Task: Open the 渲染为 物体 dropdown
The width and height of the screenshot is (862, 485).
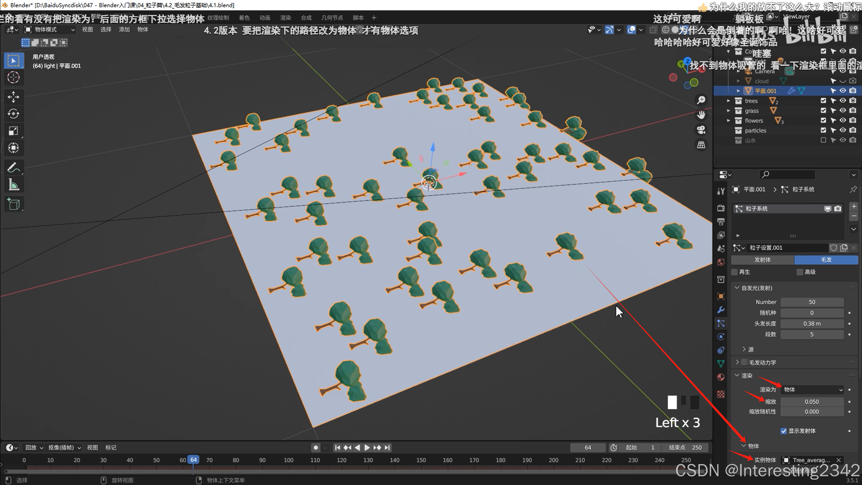Action: [x=812, y=390]
